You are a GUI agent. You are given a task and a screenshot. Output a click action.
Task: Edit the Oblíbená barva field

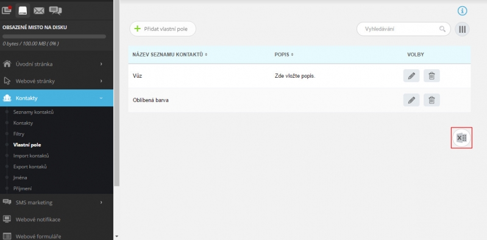pyautogui.click(x=411, y=100)
